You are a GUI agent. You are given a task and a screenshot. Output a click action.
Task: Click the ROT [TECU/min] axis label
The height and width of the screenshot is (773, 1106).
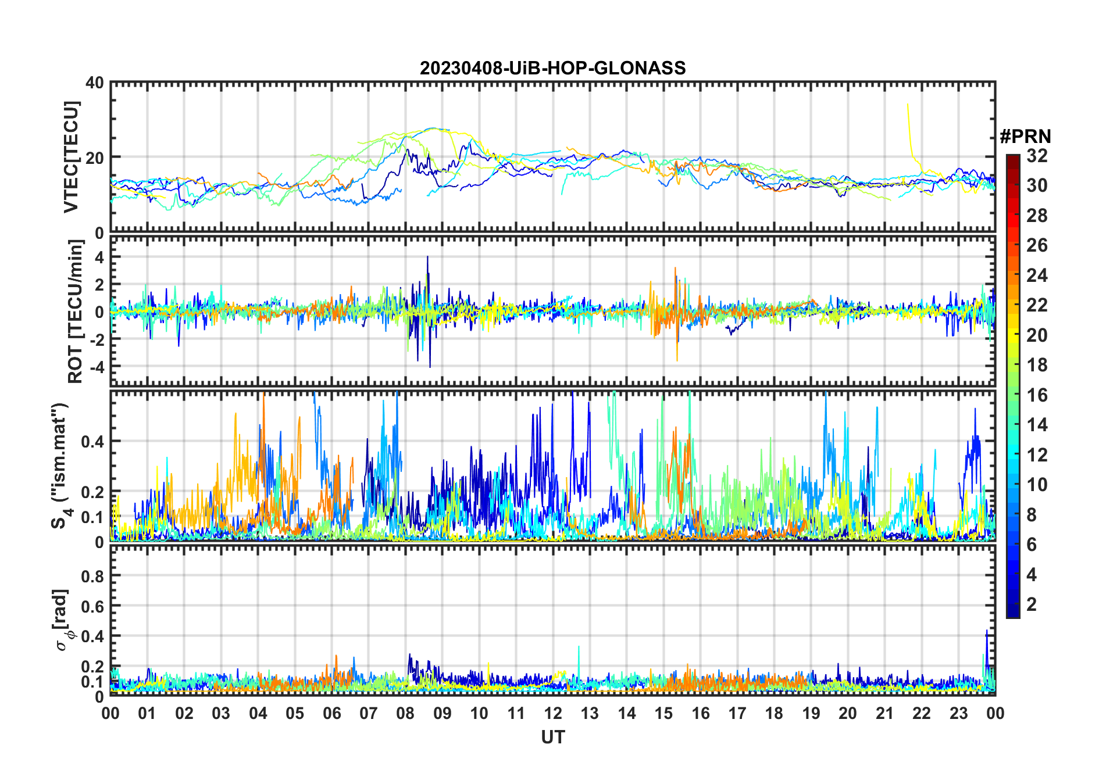pyautogui.click(x=75, y=311)
